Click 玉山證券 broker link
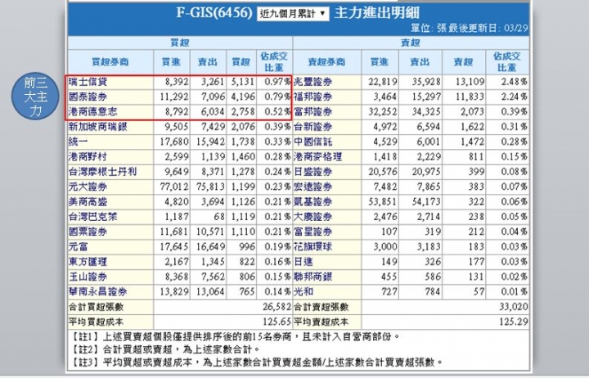 pos(88,277)
